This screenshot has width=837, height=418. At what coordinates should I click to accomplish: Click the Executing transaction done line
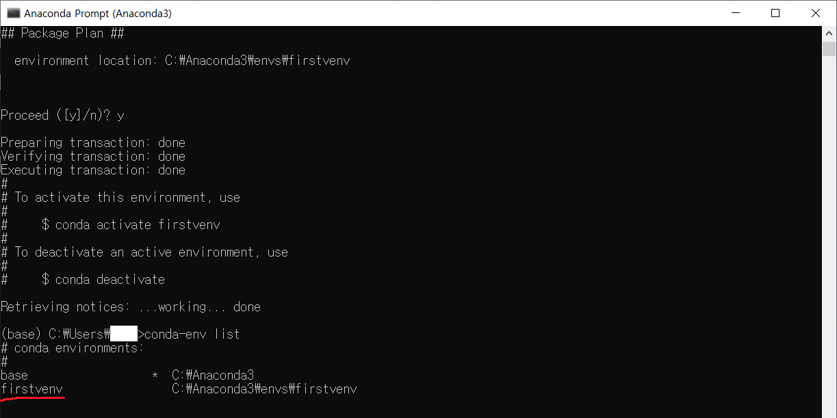pos(92,170)
